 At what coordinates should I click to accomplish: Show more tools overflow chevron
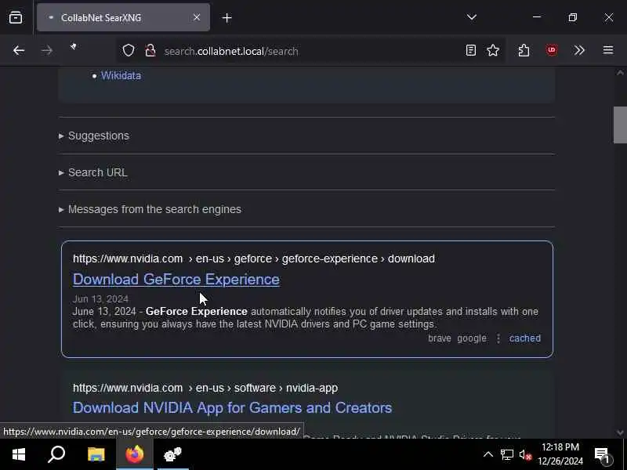pyautogui.click(x=579, y=50)
